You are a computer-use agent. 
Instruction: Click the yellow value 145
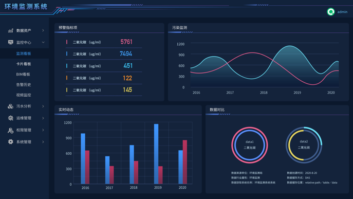click(127, 89)
